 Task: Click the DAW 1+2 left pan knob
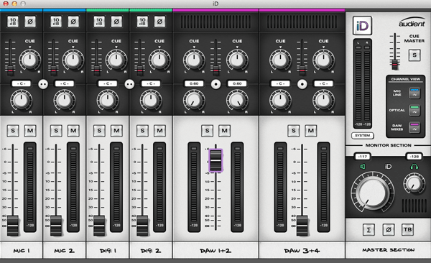click(194, 101)
